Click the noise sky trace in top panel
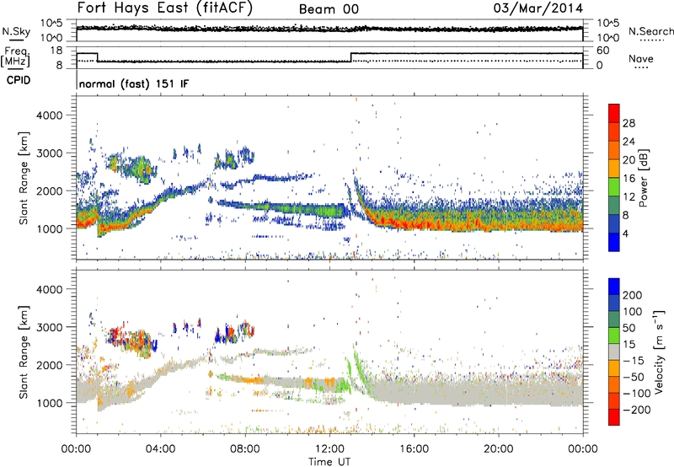The image size is (674, 467). 329,29
